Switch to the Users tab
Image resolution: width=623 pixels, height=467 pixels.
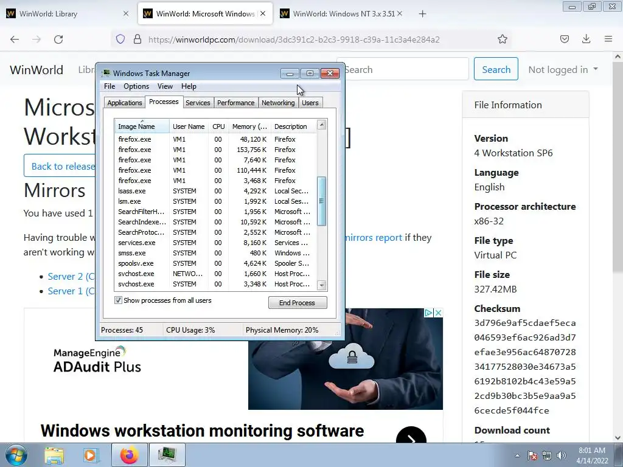coord(310,102)
